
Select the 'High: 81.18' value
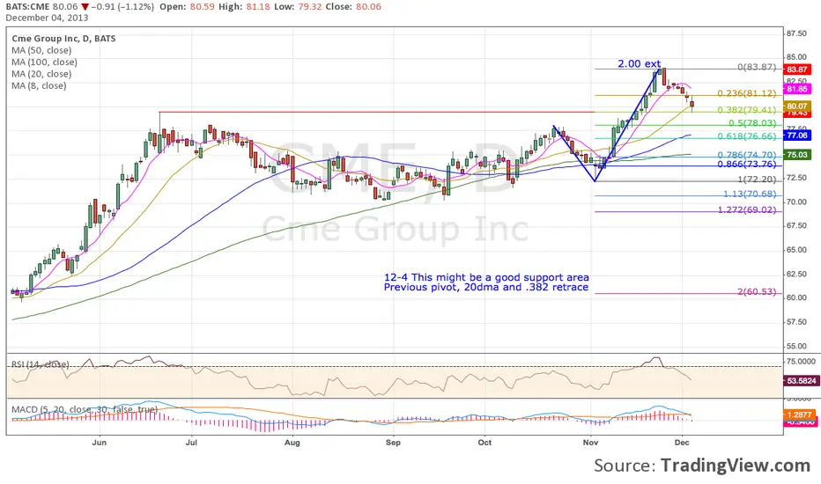coord(243,7)
